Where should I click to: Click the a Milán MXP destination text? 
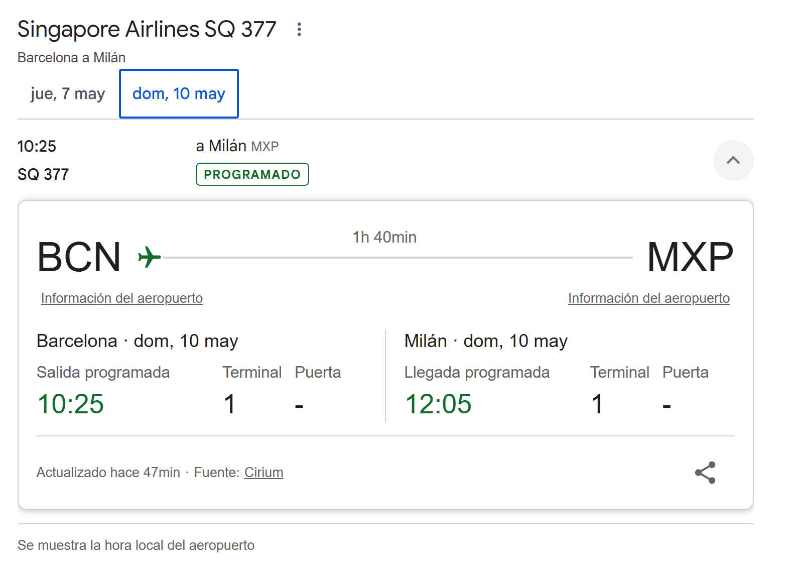237,146
